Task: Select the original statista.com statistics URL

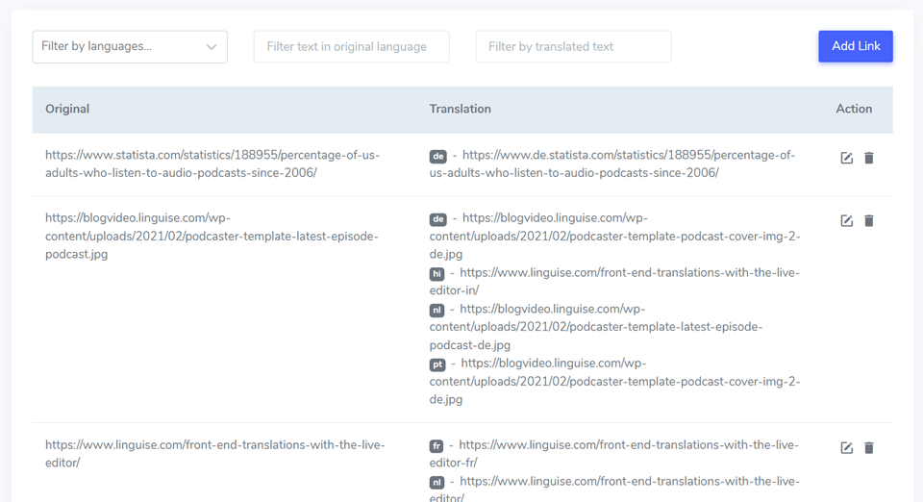Action: pyautogui.click(x=212, y=163)
